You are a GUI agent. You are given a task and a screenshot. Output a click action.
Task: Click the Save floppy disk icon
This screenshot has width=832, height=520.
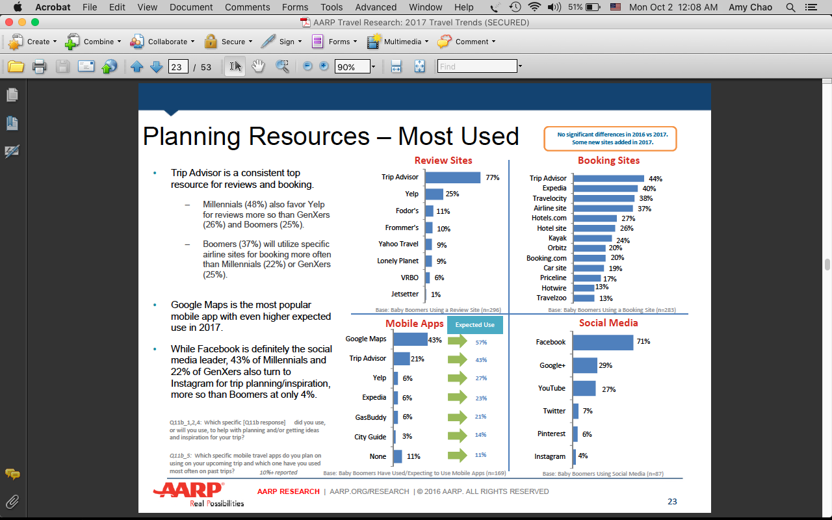click(62, 66)
